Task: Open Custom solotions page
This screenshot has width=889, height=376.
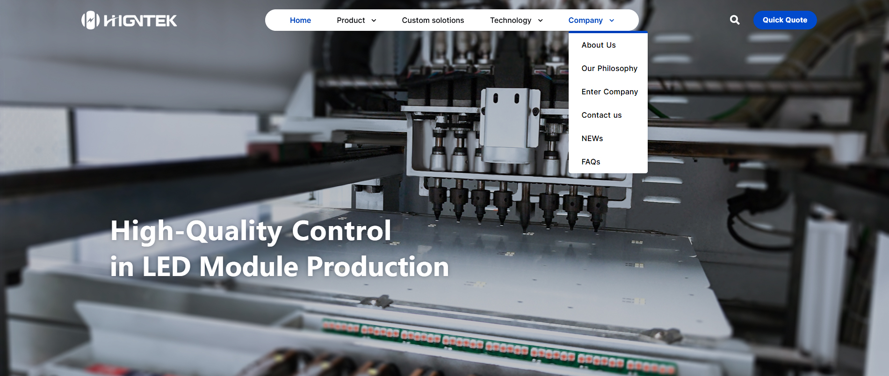Action: (433, 21)
